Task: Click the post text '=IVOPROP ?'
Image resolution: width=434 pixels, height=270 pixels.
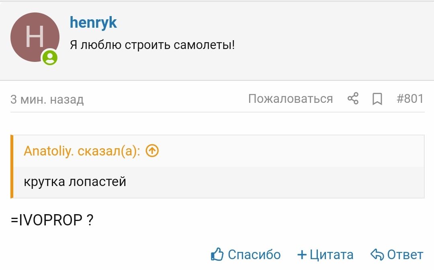Action: tap(52, 219)
